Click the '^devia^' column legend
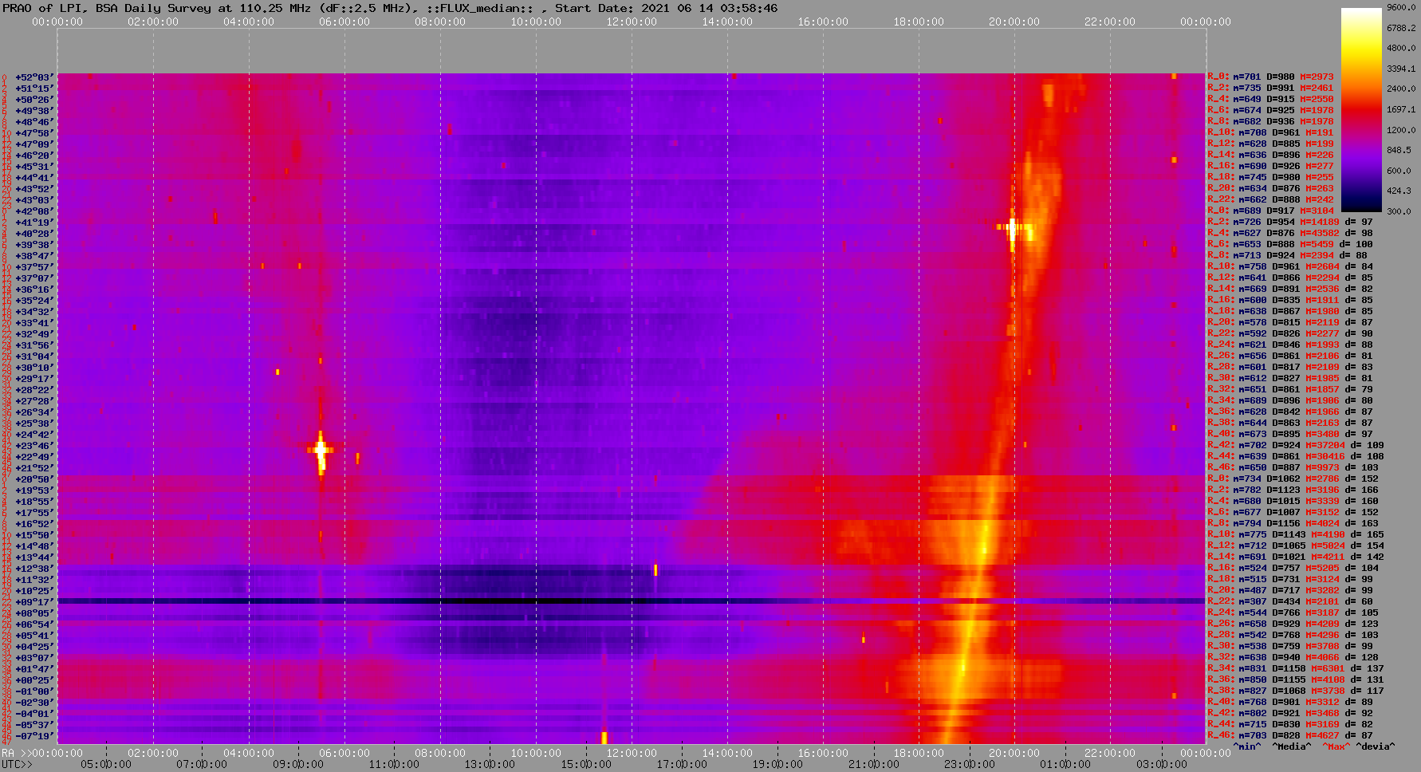The width and height of the screenshot is (1421, 772). click(x=1376, y=747)
